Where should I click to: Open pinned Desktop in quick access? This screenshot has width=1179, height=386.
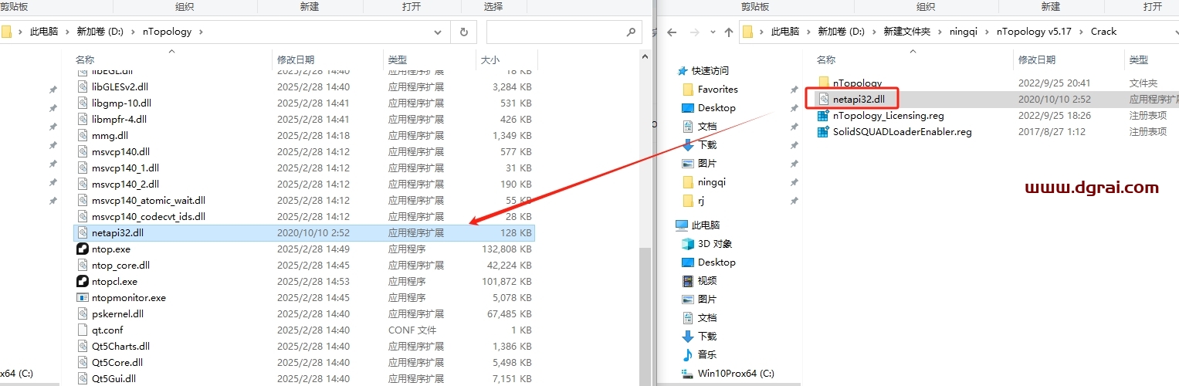pos(709,108)
